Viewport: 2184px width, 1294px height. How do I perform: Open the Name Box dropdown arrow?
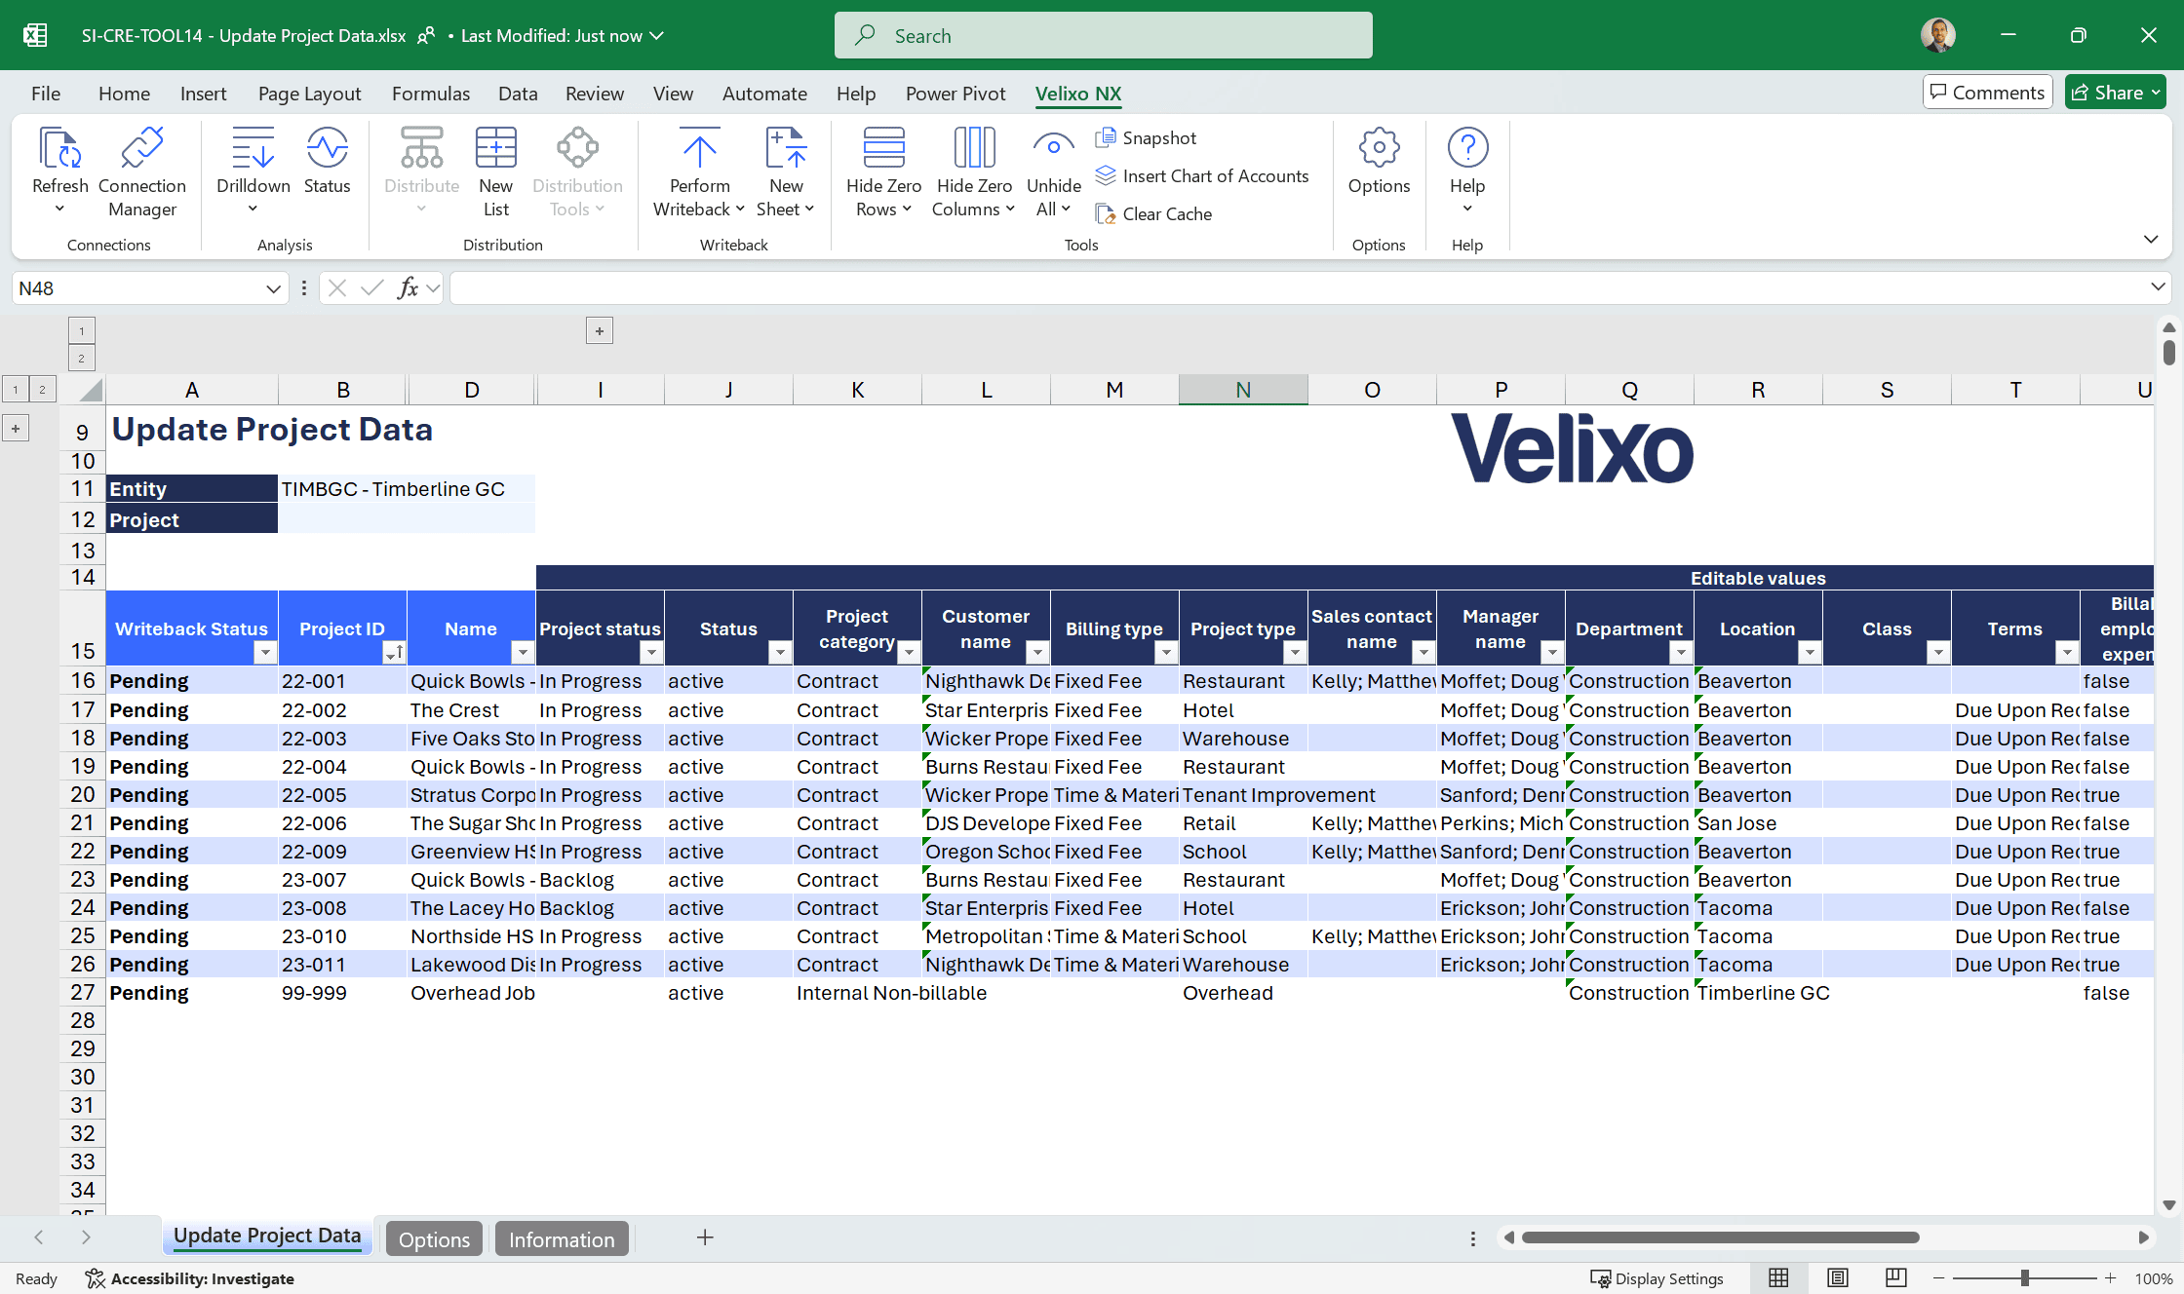tap(273, 289)
